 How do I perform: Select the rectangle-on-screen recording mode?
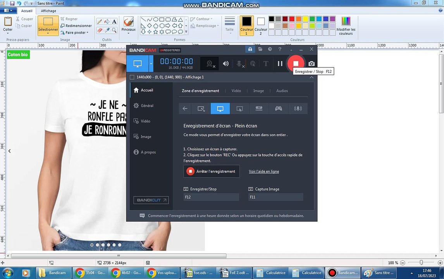(x=201, y=108)
